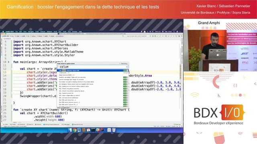This screenshot has width=257, height=144.
Task: Select the highlighted Column Selection Mode action
Action: tap(93, 70)
